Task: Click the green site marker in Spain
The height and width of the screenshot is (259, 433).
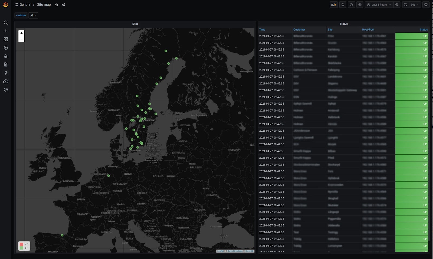Action: [x=62, y=235]
